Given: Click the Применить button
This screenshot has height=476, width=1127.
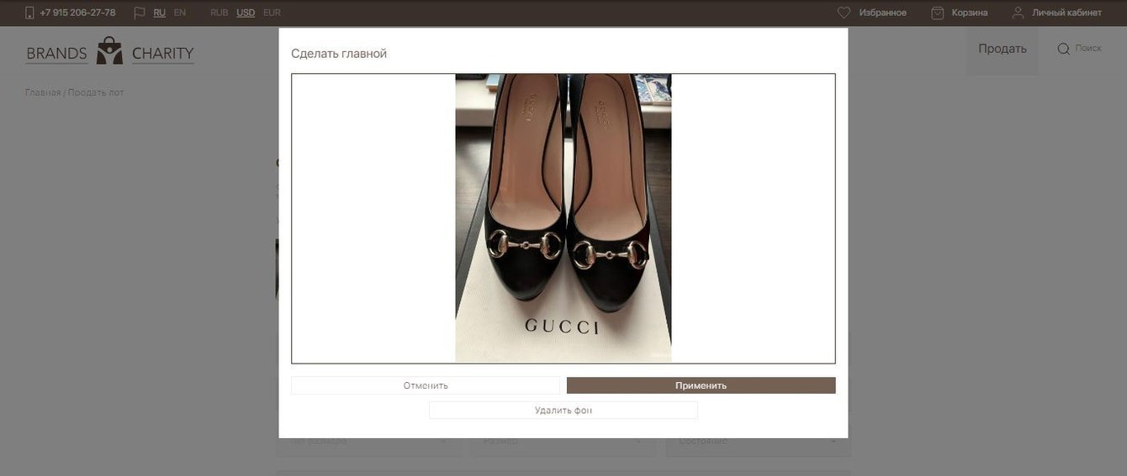Looking at the screenshot, I should 701,385.
